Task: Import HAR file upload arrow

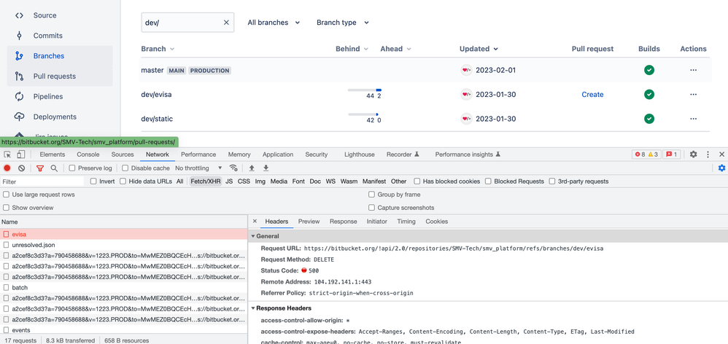Action: [252, 168]
